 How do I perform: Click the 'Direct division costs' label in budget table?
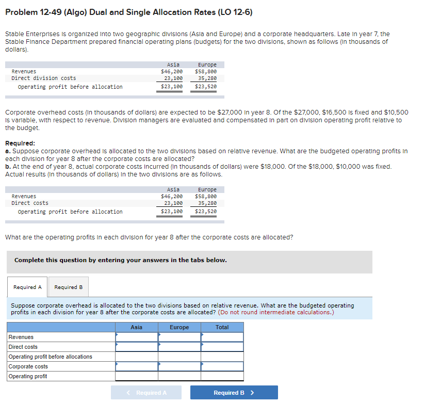44,78
